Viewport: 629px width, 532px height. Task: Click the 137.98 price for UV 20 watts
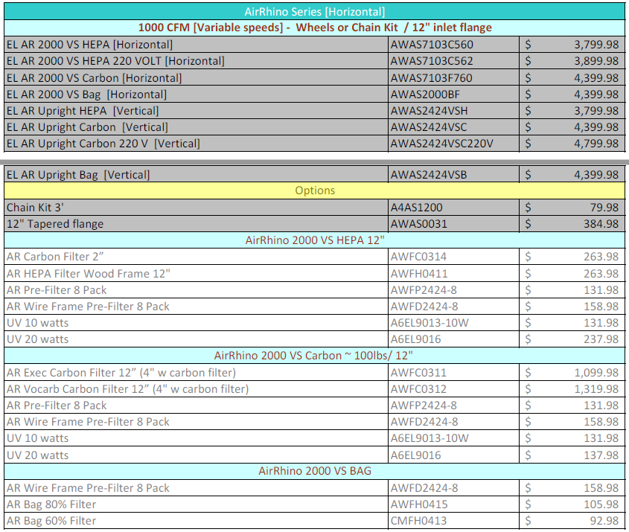[x=572, y=455]
